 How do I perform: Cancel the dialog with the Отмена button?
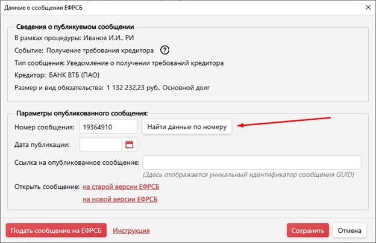point(349,230)
